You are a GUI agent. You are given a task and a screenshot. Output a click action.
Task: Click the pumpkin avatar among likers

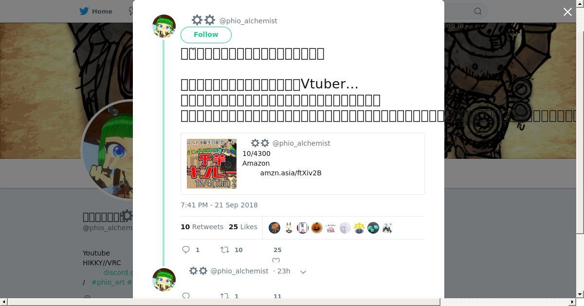click(317, 228)
